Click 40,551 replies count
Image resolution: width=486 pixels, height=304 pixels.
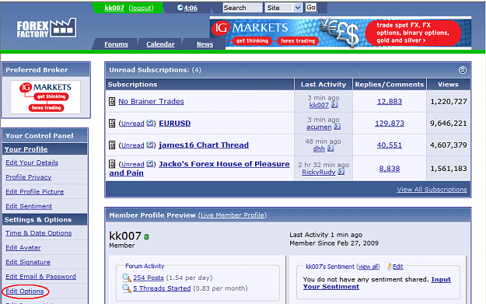click(x=390, y=145)
